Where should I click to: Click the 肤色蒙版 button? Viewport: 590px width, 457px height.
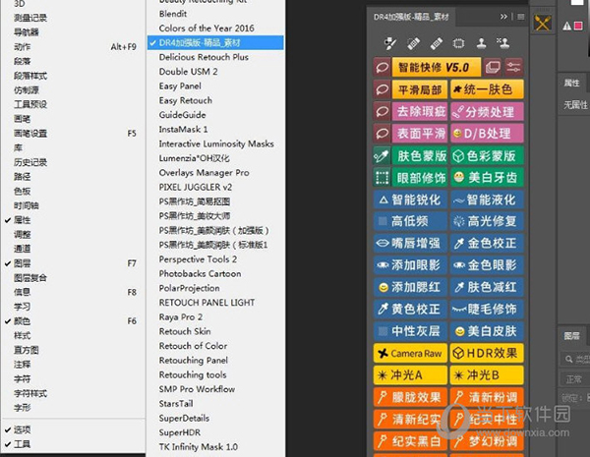[x=420, y=155]
